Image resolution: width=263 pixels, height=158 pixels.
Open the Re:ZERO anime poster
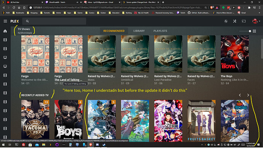(x=168, y=121)
